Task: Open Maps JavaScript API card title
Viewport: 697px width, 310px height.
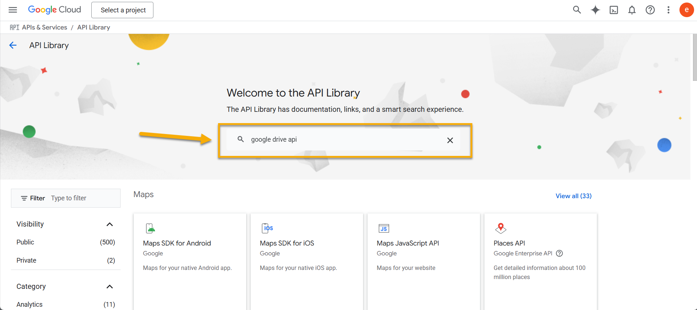Action: pos(408,243)
